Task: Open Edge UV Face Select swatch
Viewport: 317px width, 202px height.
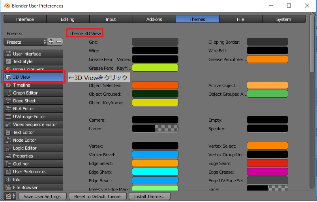Action: click(x=267, y=180)
